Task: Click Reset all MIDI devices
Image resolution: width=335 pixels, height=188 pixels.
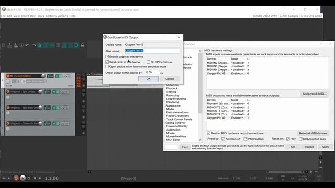Action: pos(313,133)
